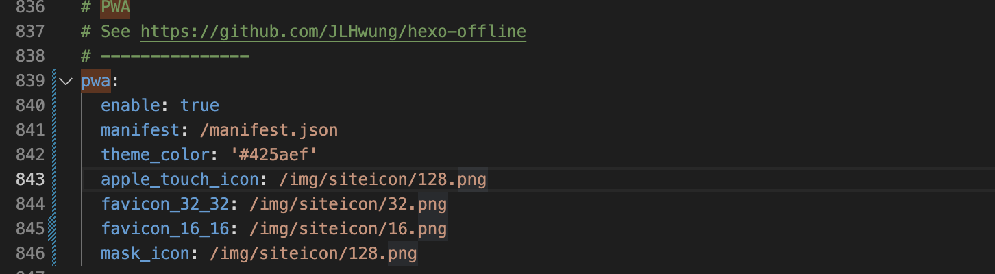Click line number 843 in the gutter
This screenshot has width=995, height=274.
pyautogui.click(x=29, y=179)
